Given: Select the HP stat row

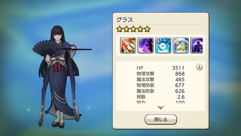Looking at the screenshot, I should 160,68.
